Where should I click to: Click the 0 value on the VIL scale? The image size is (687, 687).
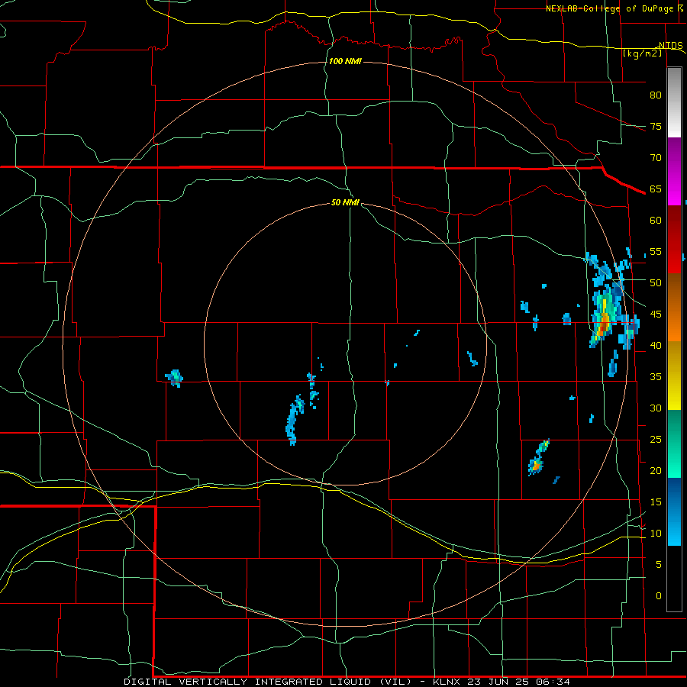tap(659, 596)
